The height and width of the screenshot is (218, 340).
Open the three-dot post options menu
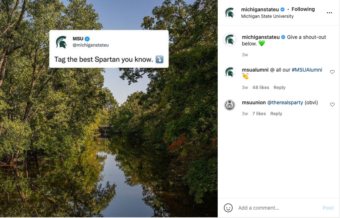click(x=329, y=13)
